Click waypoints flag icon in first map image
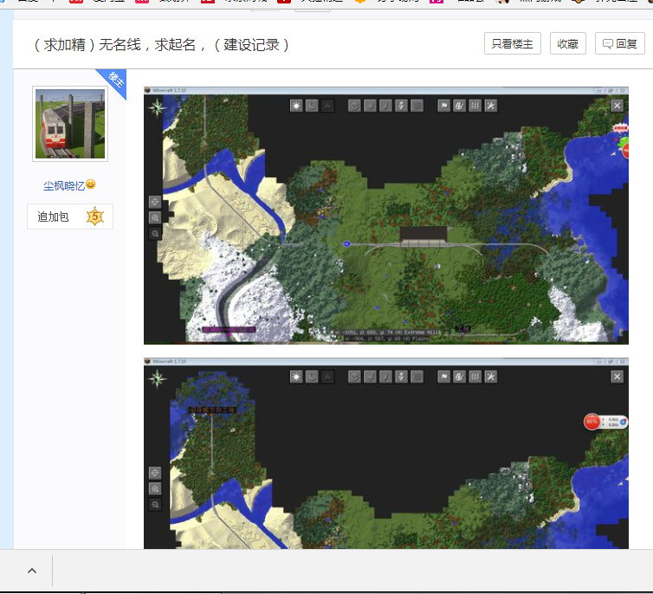 click(444, 106)
